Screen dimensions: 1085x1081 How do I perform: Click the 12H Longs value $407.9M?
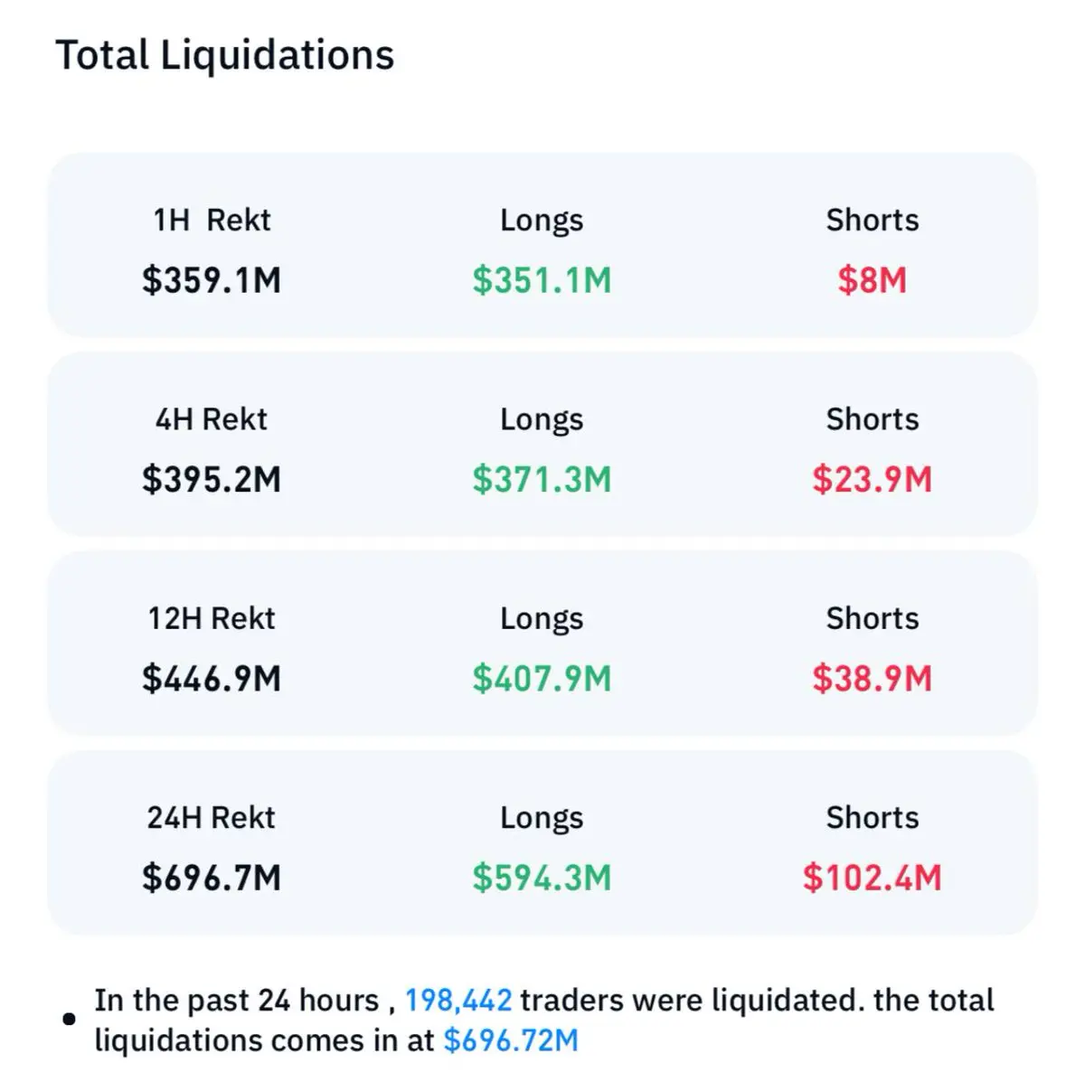pos(542,679)
